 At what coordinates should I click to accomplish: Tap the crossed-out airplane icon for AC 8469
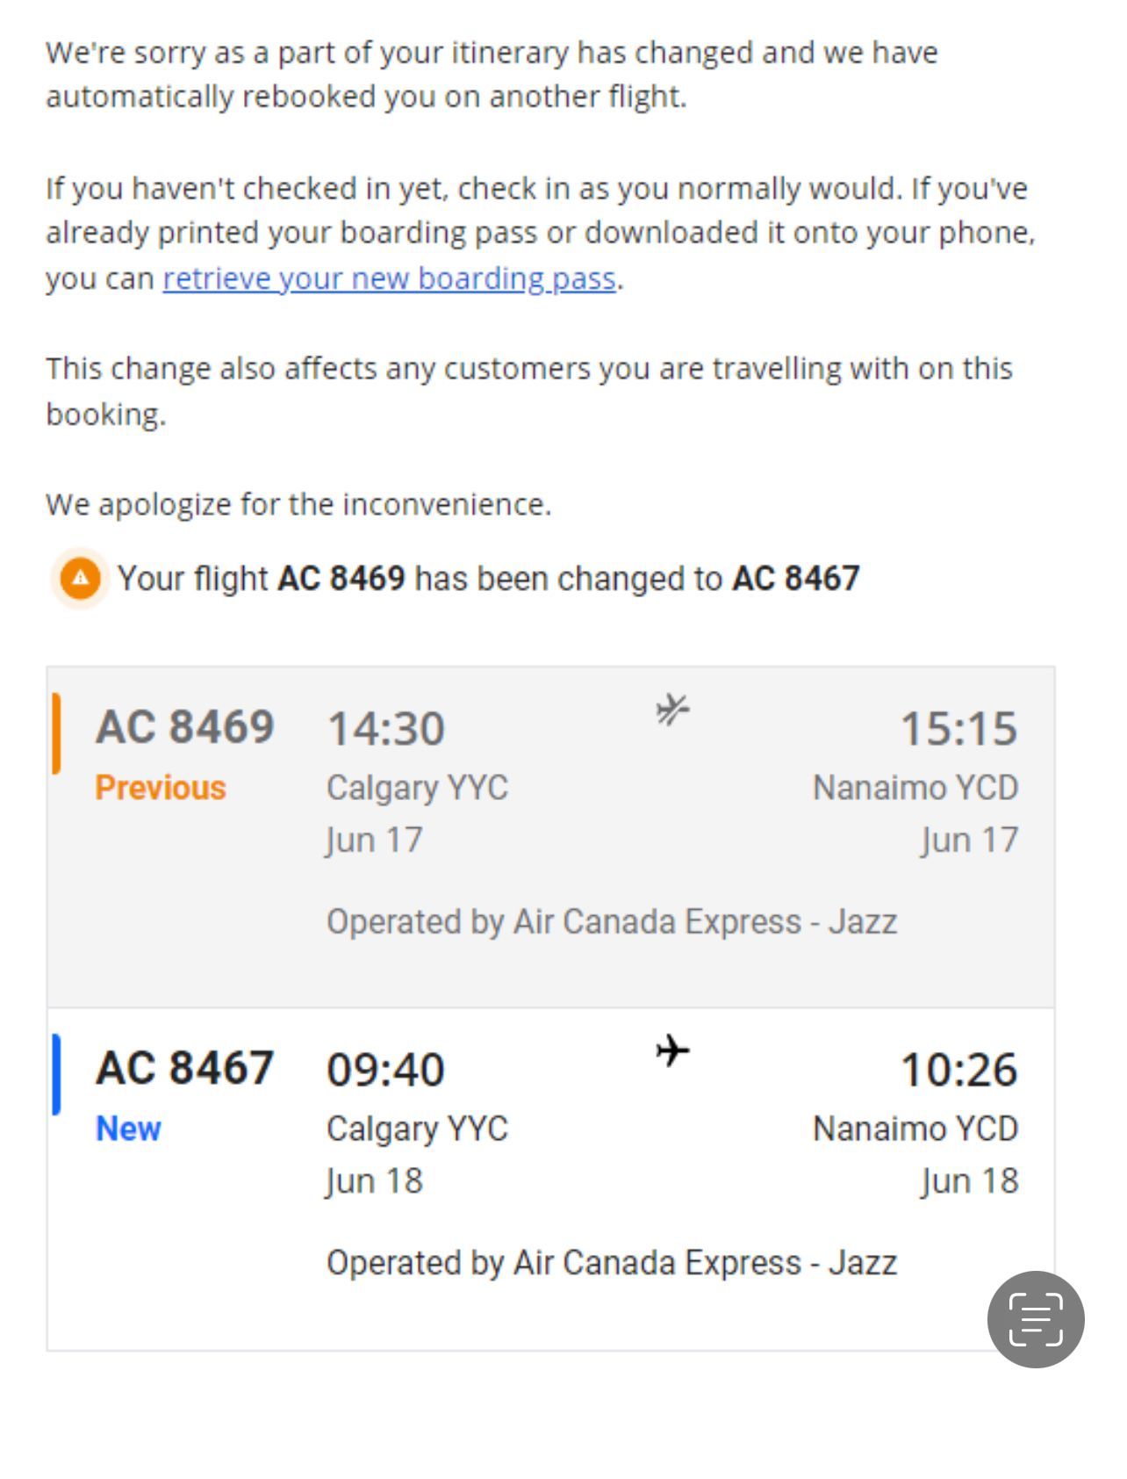click(672, 709)
